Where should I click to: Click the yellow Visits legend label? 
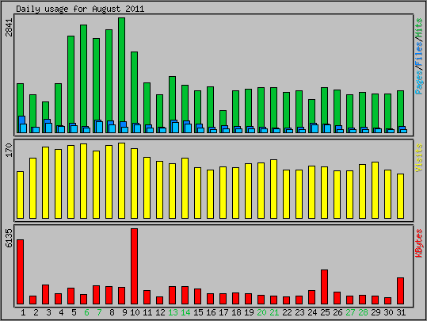pos(419,158)
